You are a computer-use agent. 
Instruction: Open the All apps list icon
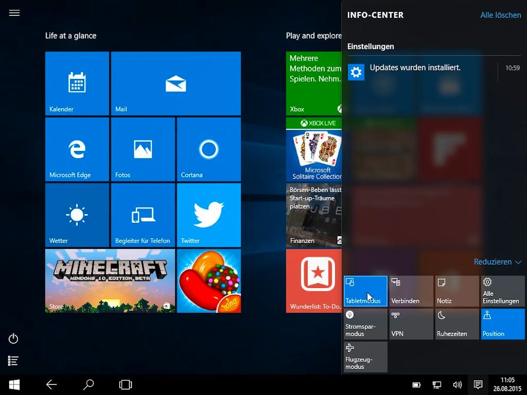(13, 361)
